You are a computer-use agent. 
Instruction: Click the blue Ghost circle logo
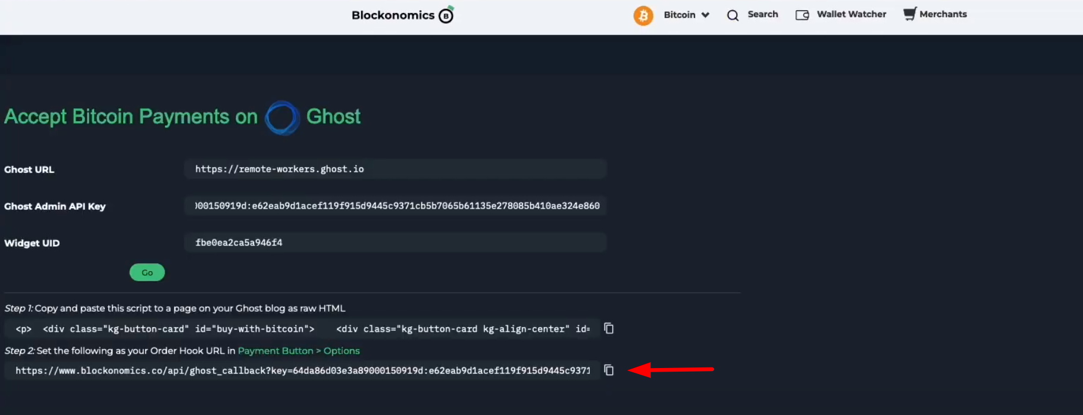282,118
